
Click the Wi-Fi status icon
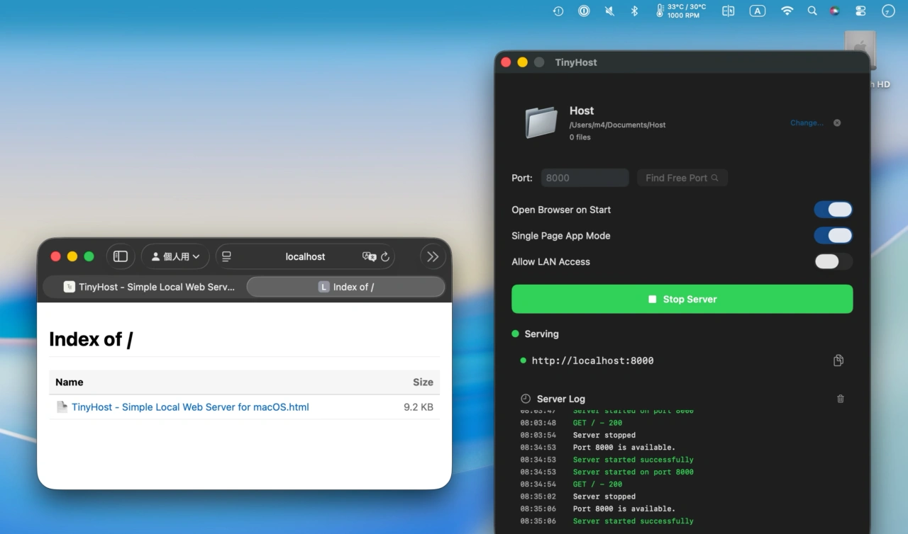point(787,11)
